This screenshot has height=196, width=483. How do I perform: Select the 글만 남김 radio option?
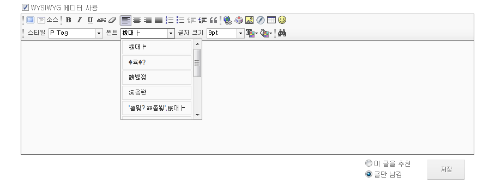pyautogui.click(x=369, y=174)
